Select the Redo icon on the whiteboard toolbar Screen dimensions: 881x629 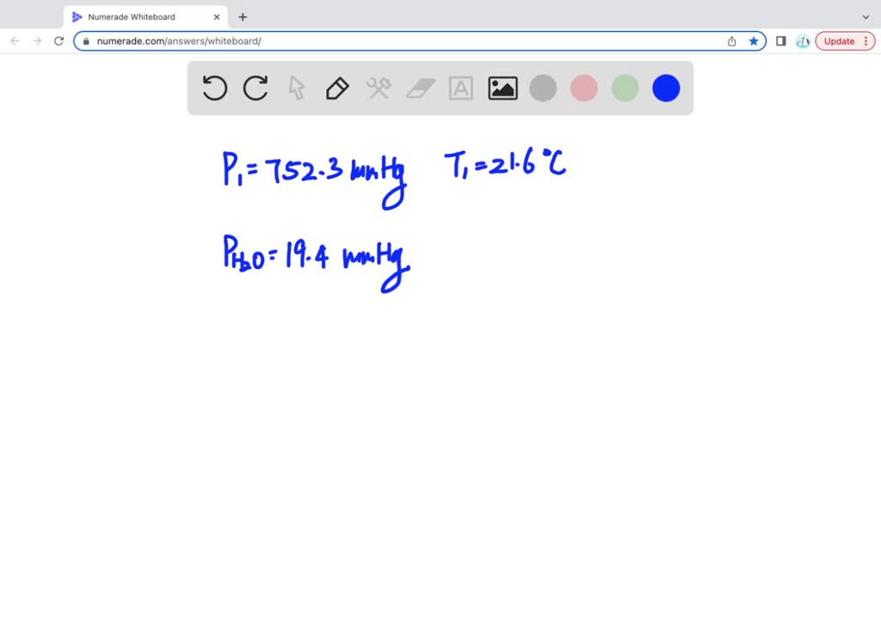(x=256, y=88)
